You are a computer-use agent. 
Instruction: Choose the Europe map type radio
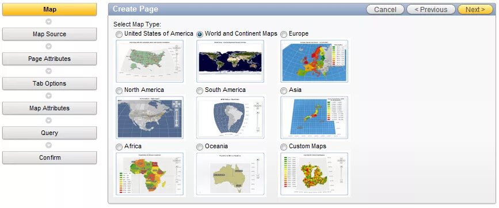click(284, 34)
